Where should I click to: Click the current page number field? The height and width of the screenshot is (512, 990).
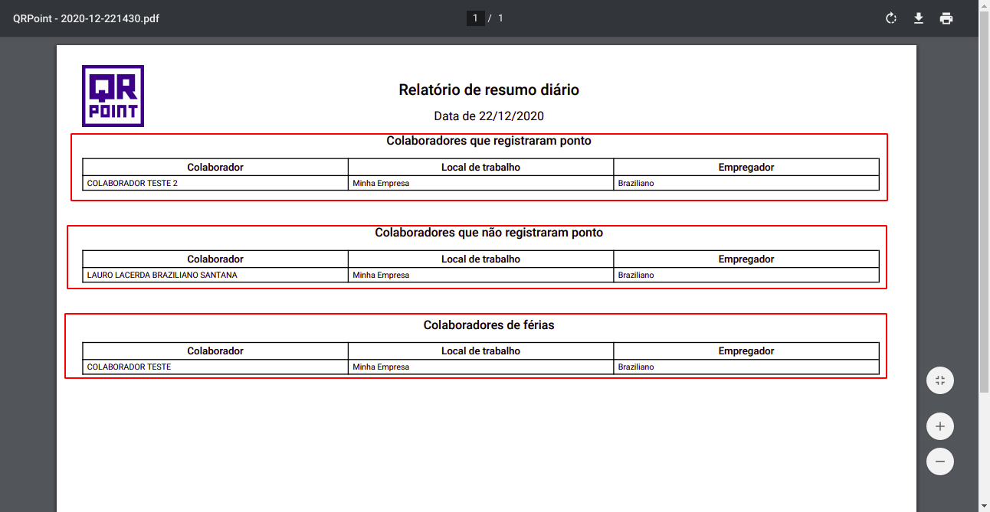tap(475, 18)
